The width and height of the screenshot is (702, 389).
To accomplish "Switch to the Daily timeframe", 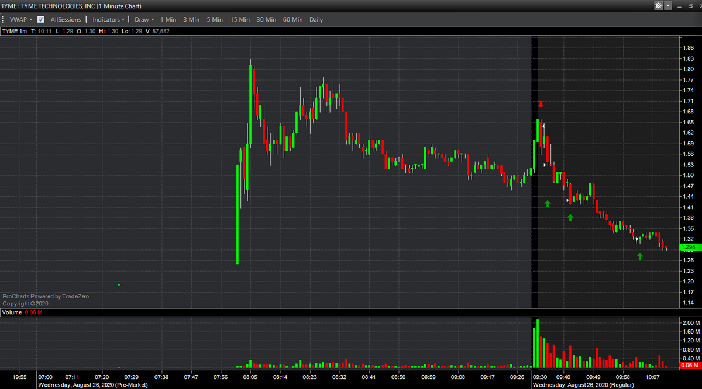I will click(316, 19).
